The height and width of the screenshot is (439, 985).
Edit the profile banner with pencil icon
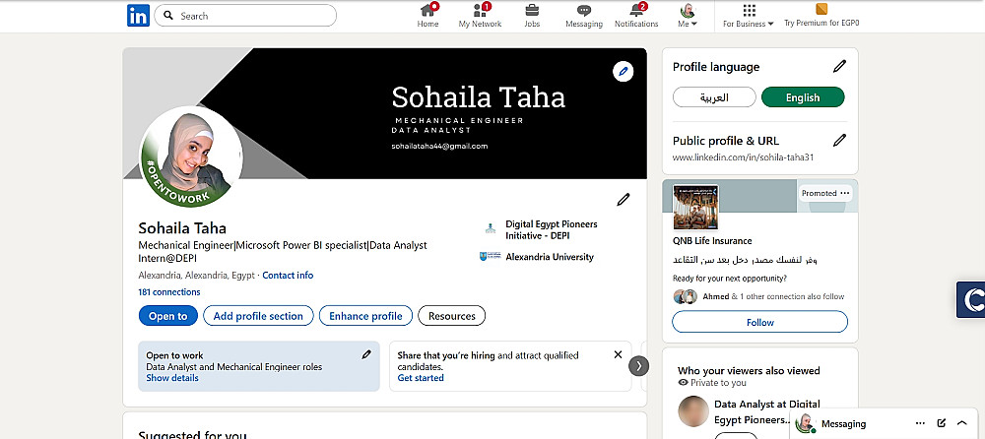click(623, 72)
